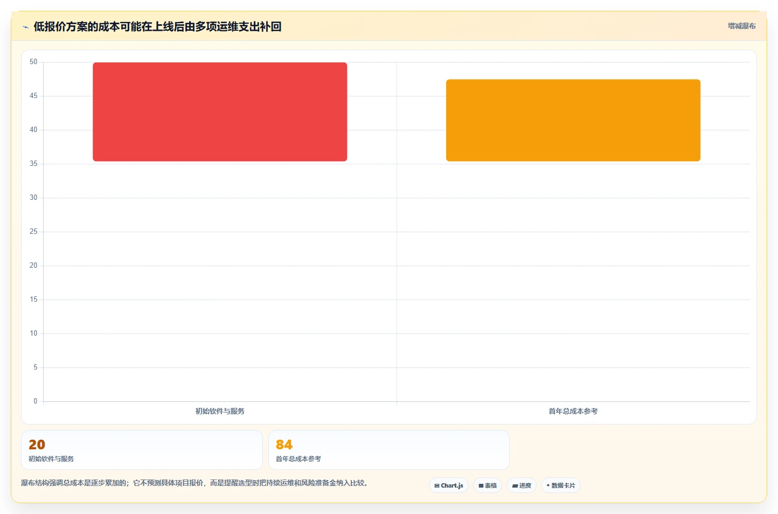Click the small blue icon beside the title
The width and height of the screenshot is (778, 514).
[x=25, y=27]
